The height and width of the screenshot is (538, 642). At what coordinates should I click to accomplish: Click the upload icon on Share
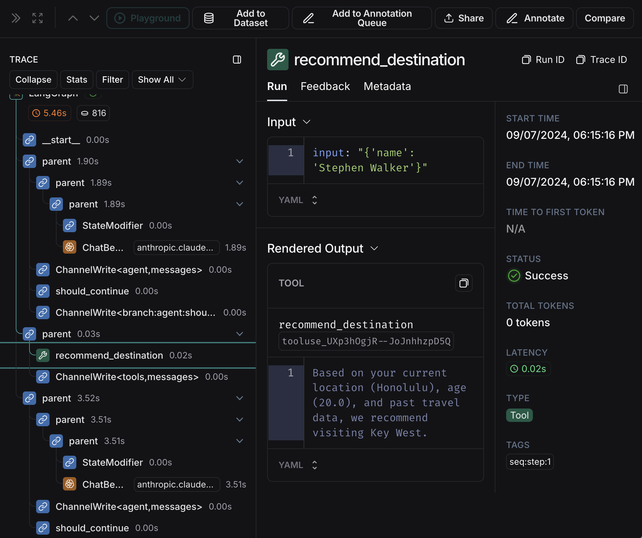(x=449, y=18)
